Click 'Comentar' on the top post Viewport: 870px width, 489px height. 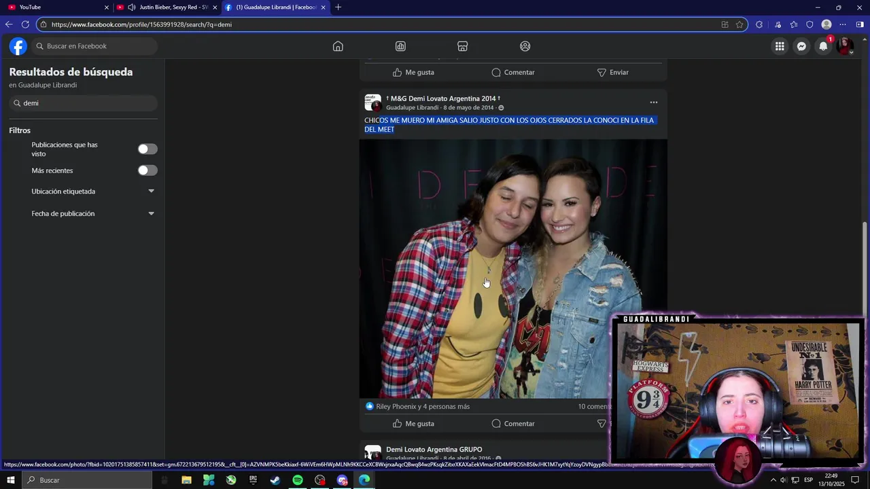(x=513, y=72)
